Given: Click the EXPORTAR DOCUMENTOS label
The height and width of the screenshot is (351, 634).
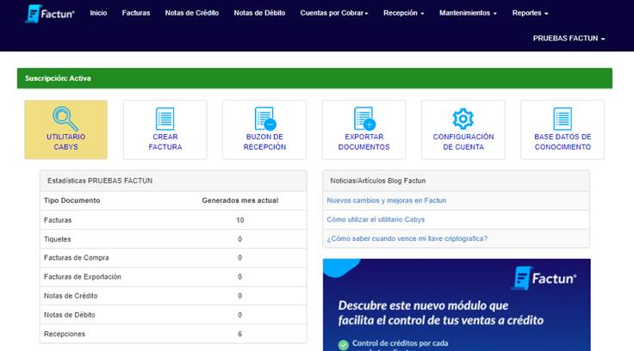Looking at the screenshot, I should tap(364, 142).
